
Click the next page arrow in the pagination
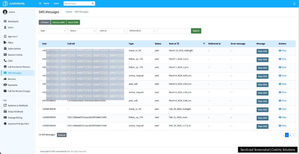point(294,135)
